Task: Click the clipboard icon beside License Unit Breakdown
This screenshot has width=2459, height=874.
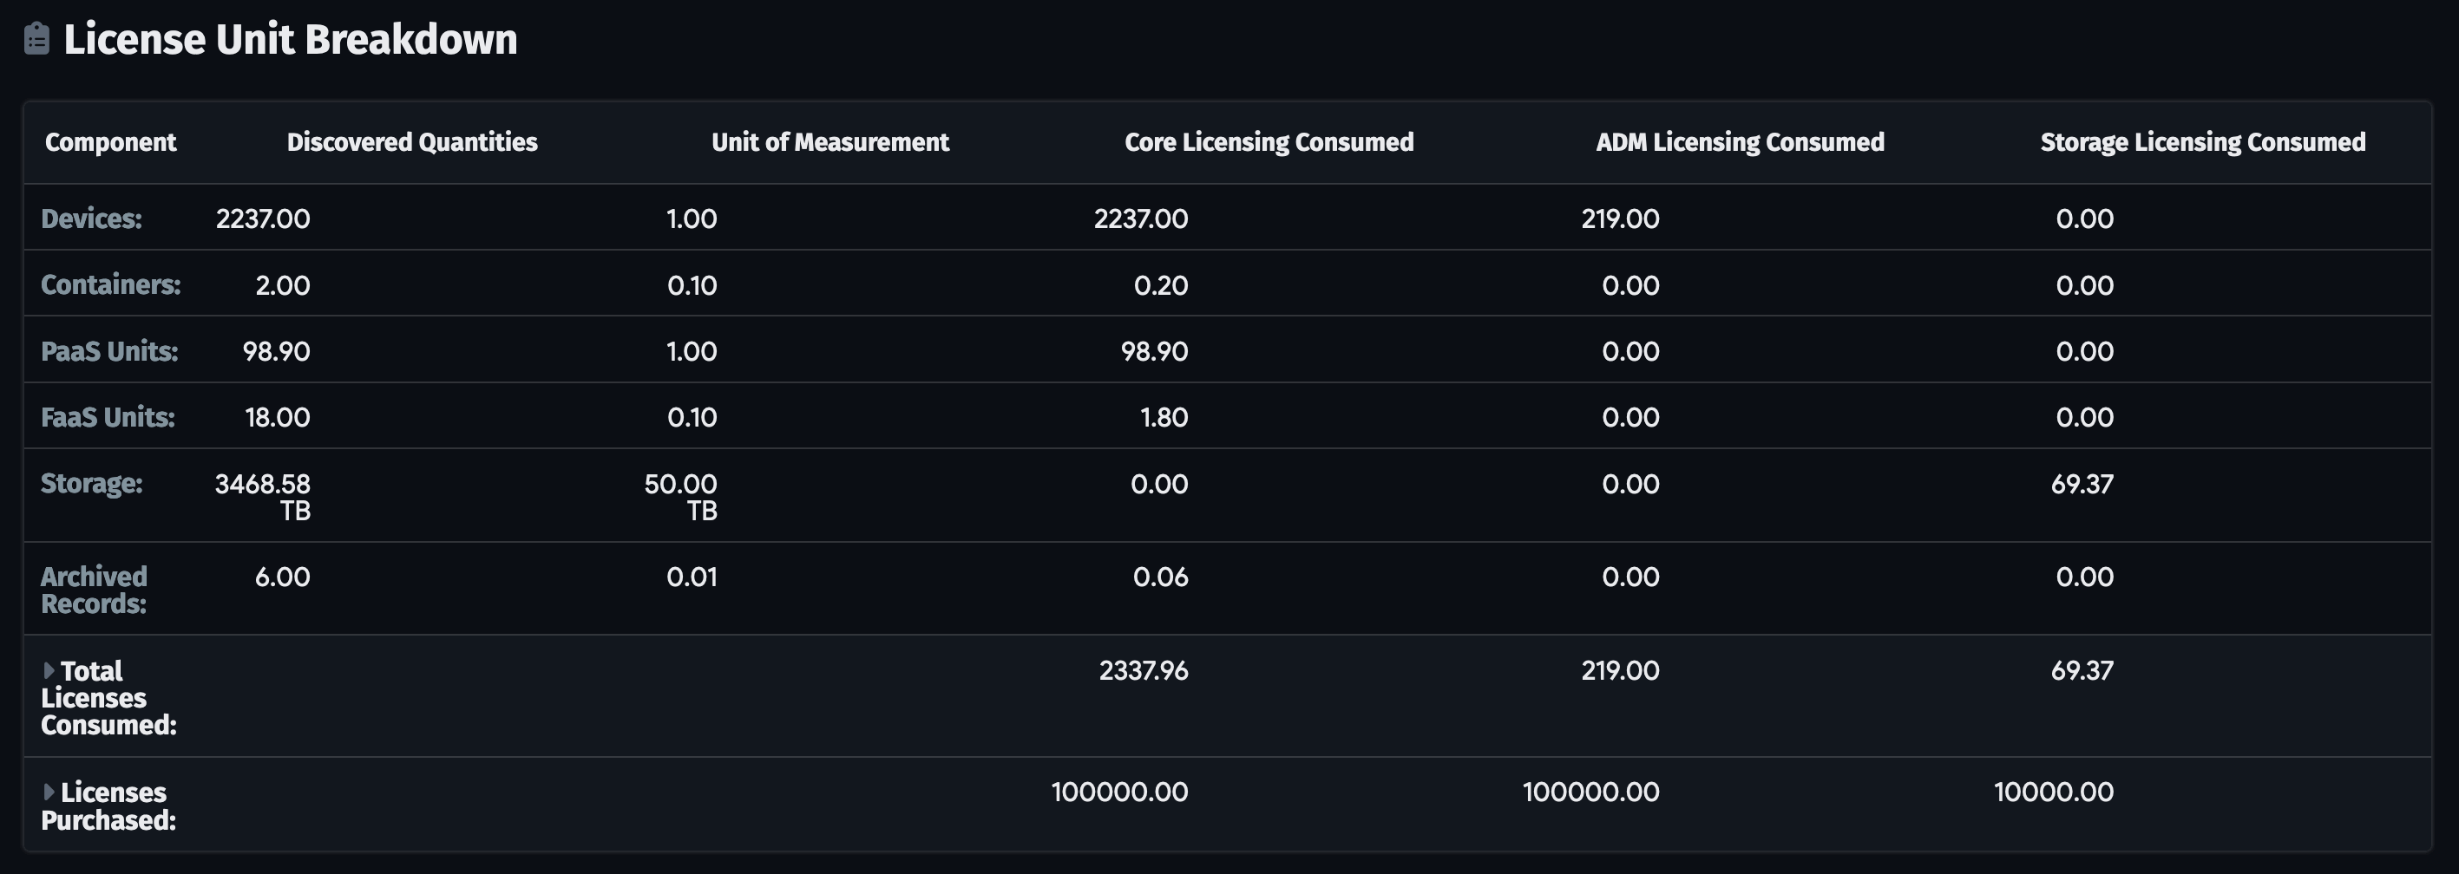Action: 36,39
